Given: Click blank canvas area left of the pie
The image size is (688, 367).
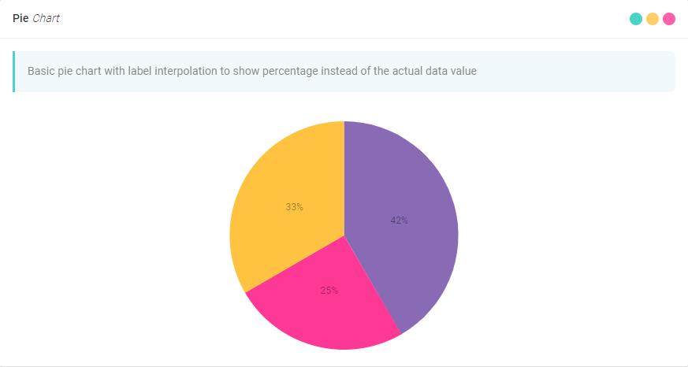Looking at the screenshot, I should [118, 236].
